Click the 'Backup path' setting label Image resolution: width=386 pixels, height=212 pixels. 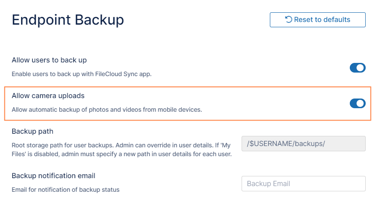point(32,131)
